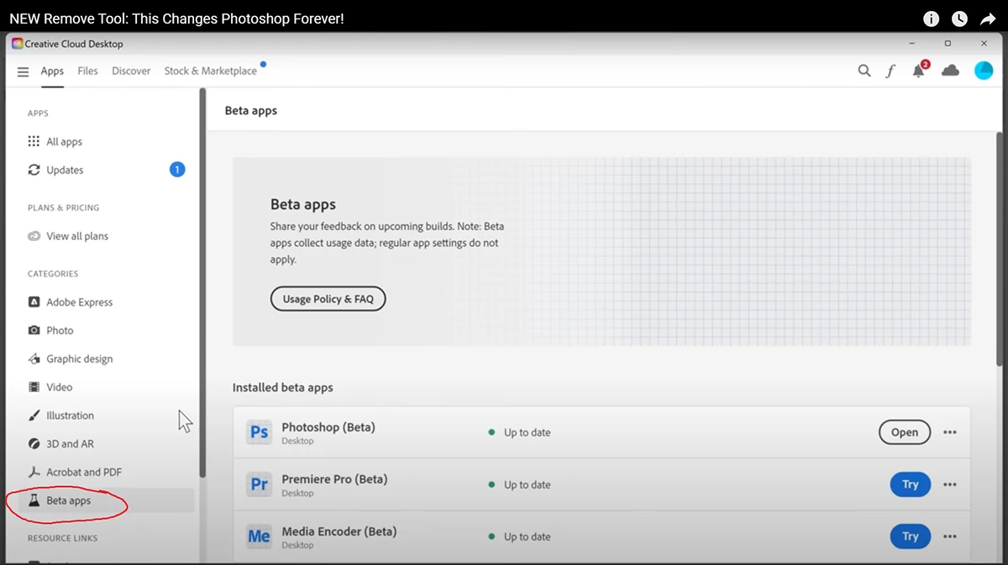The image size is (1008, 565).
Task: Click Media Encoder (Beta) app name
Action: (x=339, y=531)
